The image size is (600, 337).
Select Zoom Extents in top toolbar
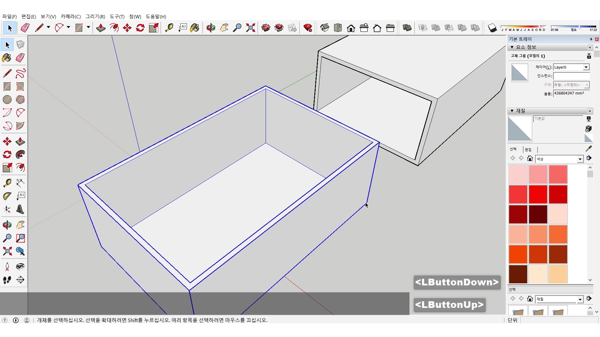coord(250,28)
